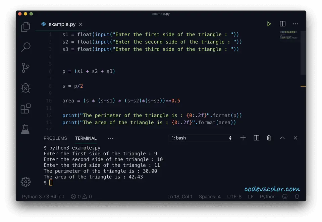Maximize the panel with up chevron

pos(282,138)
